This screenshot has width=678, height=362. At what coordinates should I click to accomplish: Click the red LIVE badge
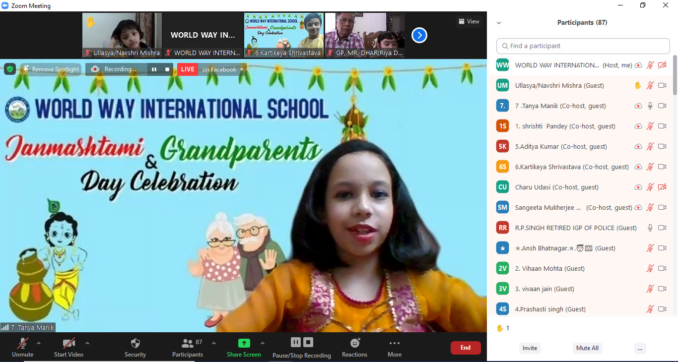coord(188,69)
